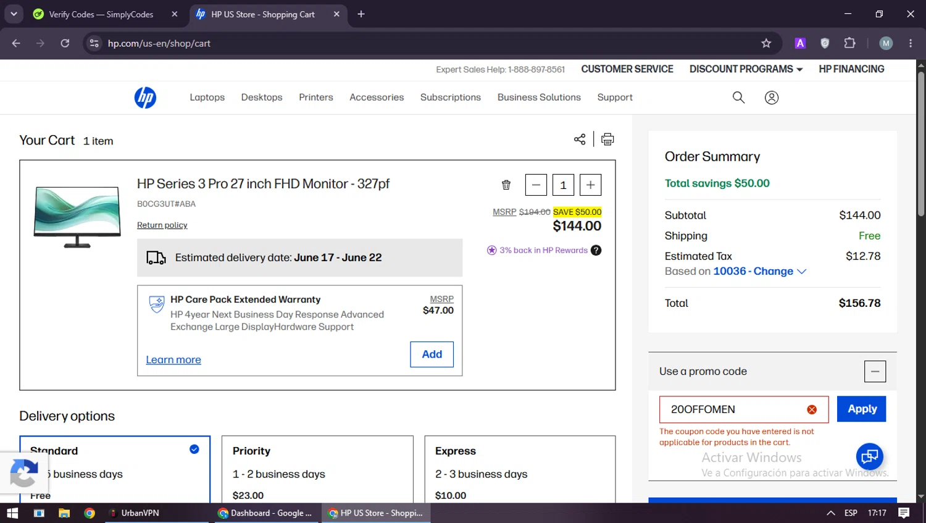The image size is (926, 523).
Task: Open Printers navigation menu
Action: [x=316, y=98]
